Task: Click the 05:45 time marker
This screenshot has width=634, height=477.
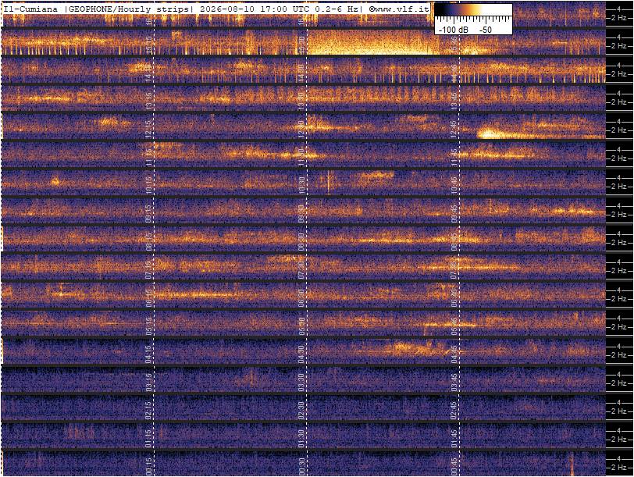Action: (x=454, y=326)
